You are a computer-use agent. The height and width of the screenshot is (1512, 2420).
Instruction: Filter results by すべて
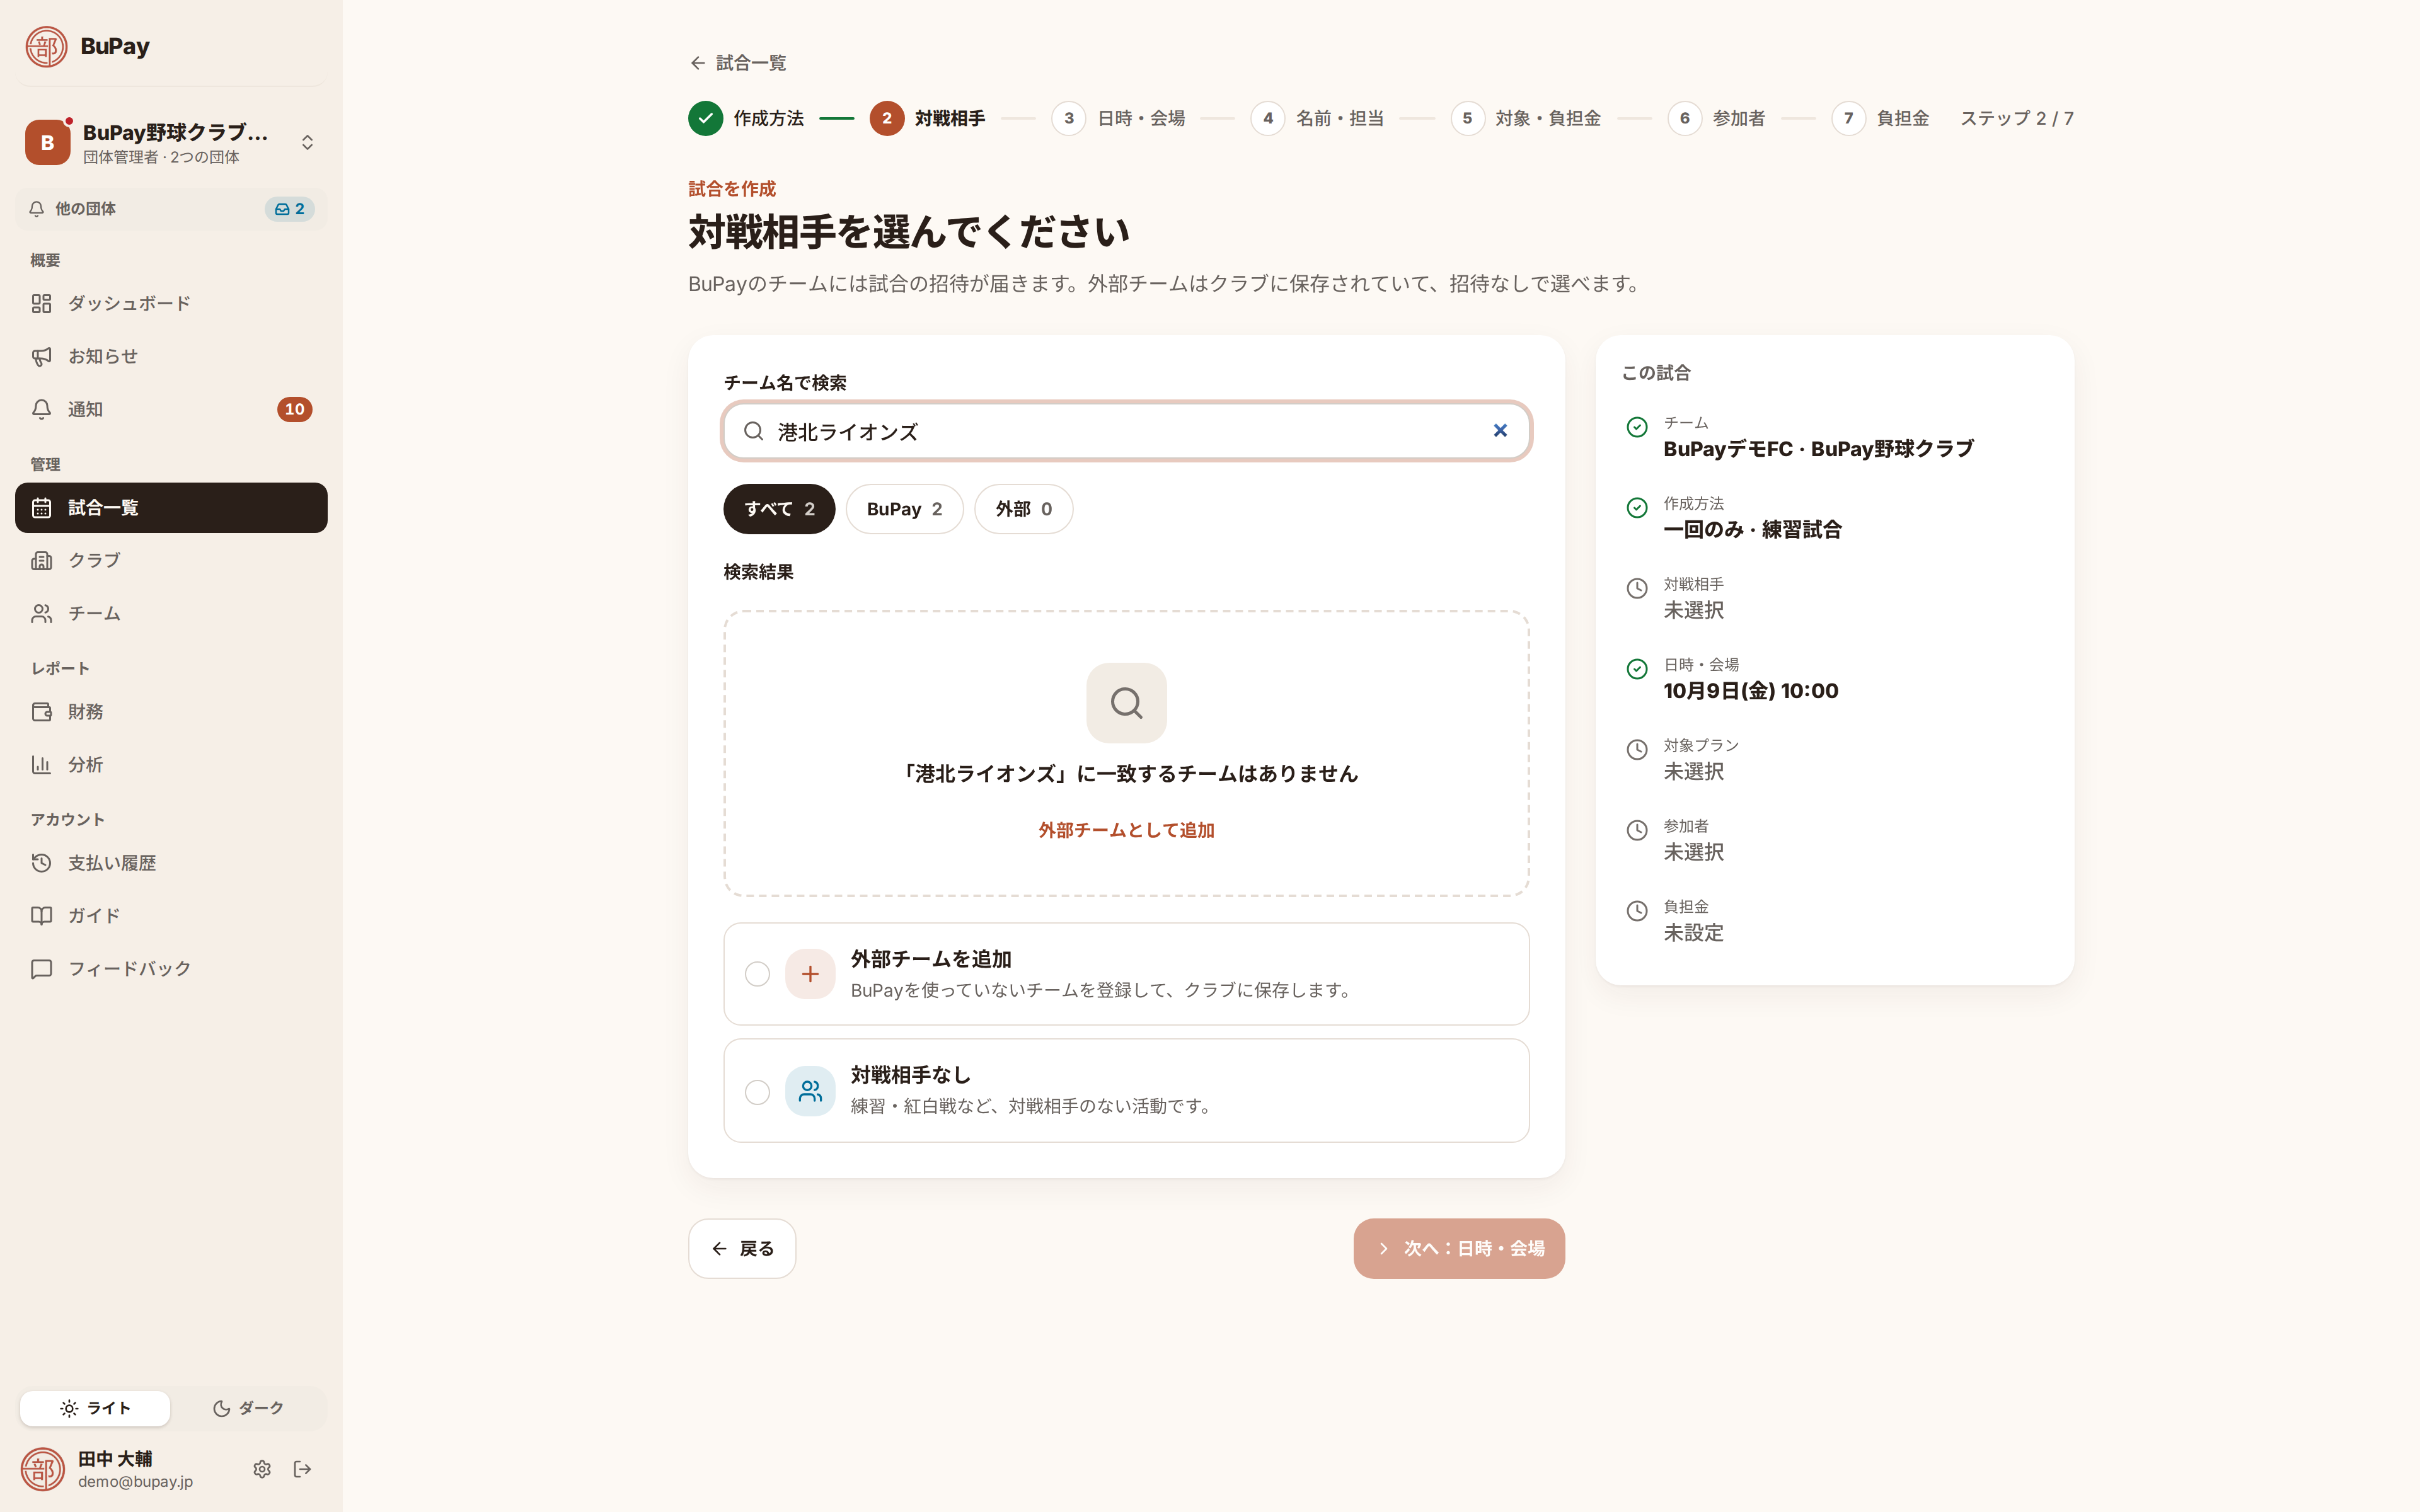click(x=779, y=509)
